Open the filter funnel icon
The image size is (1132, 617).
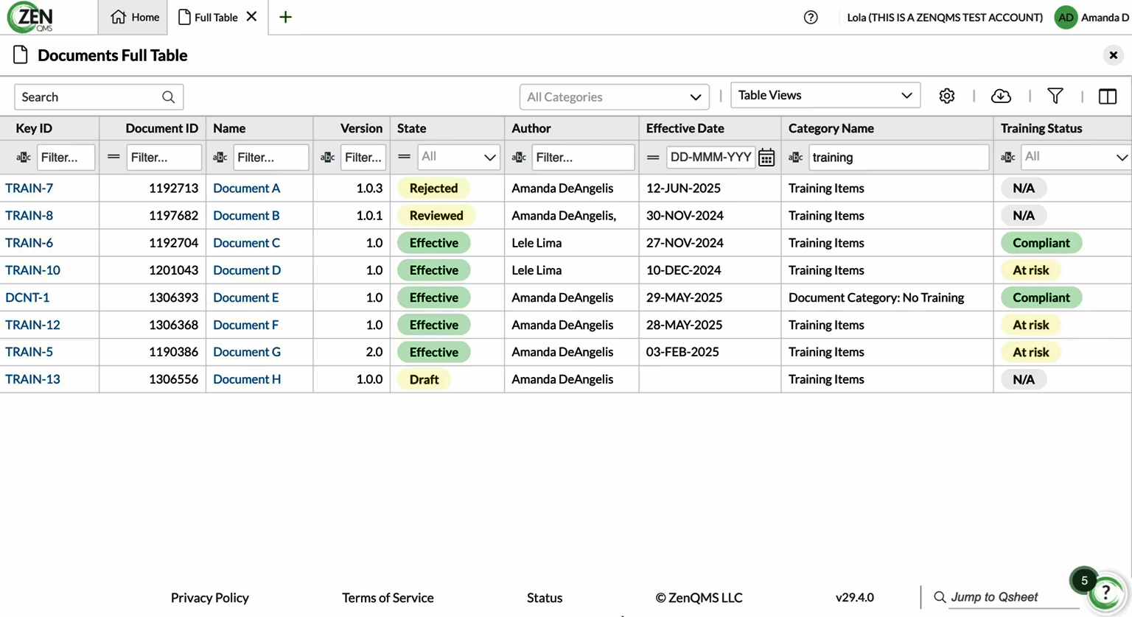[1055, 96]
